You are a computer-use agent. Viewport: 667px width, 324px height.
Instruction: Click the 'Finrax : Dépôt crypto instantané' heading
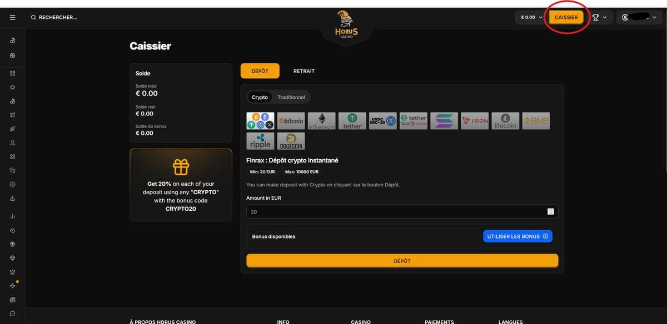coord(292,160)
